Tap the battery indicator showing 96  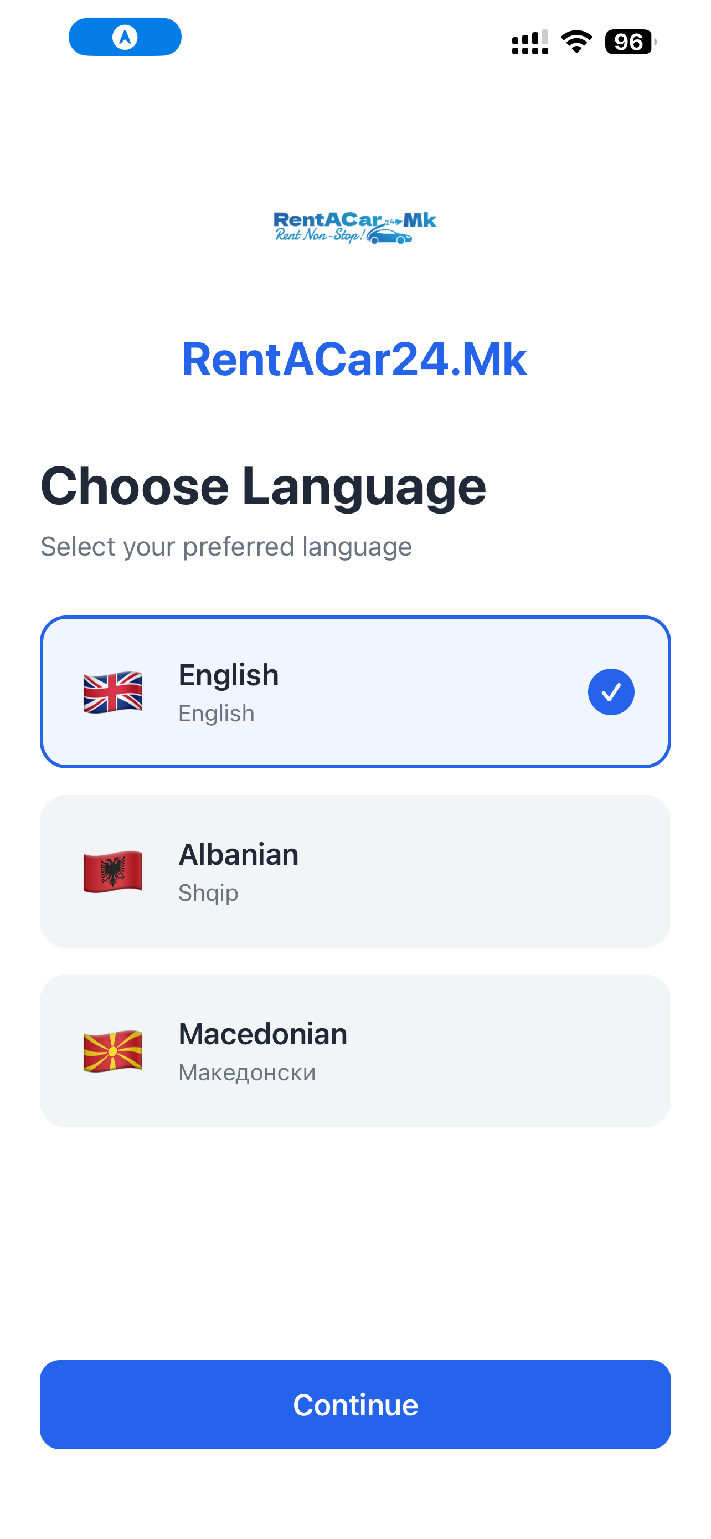click(x=630, y=42)
